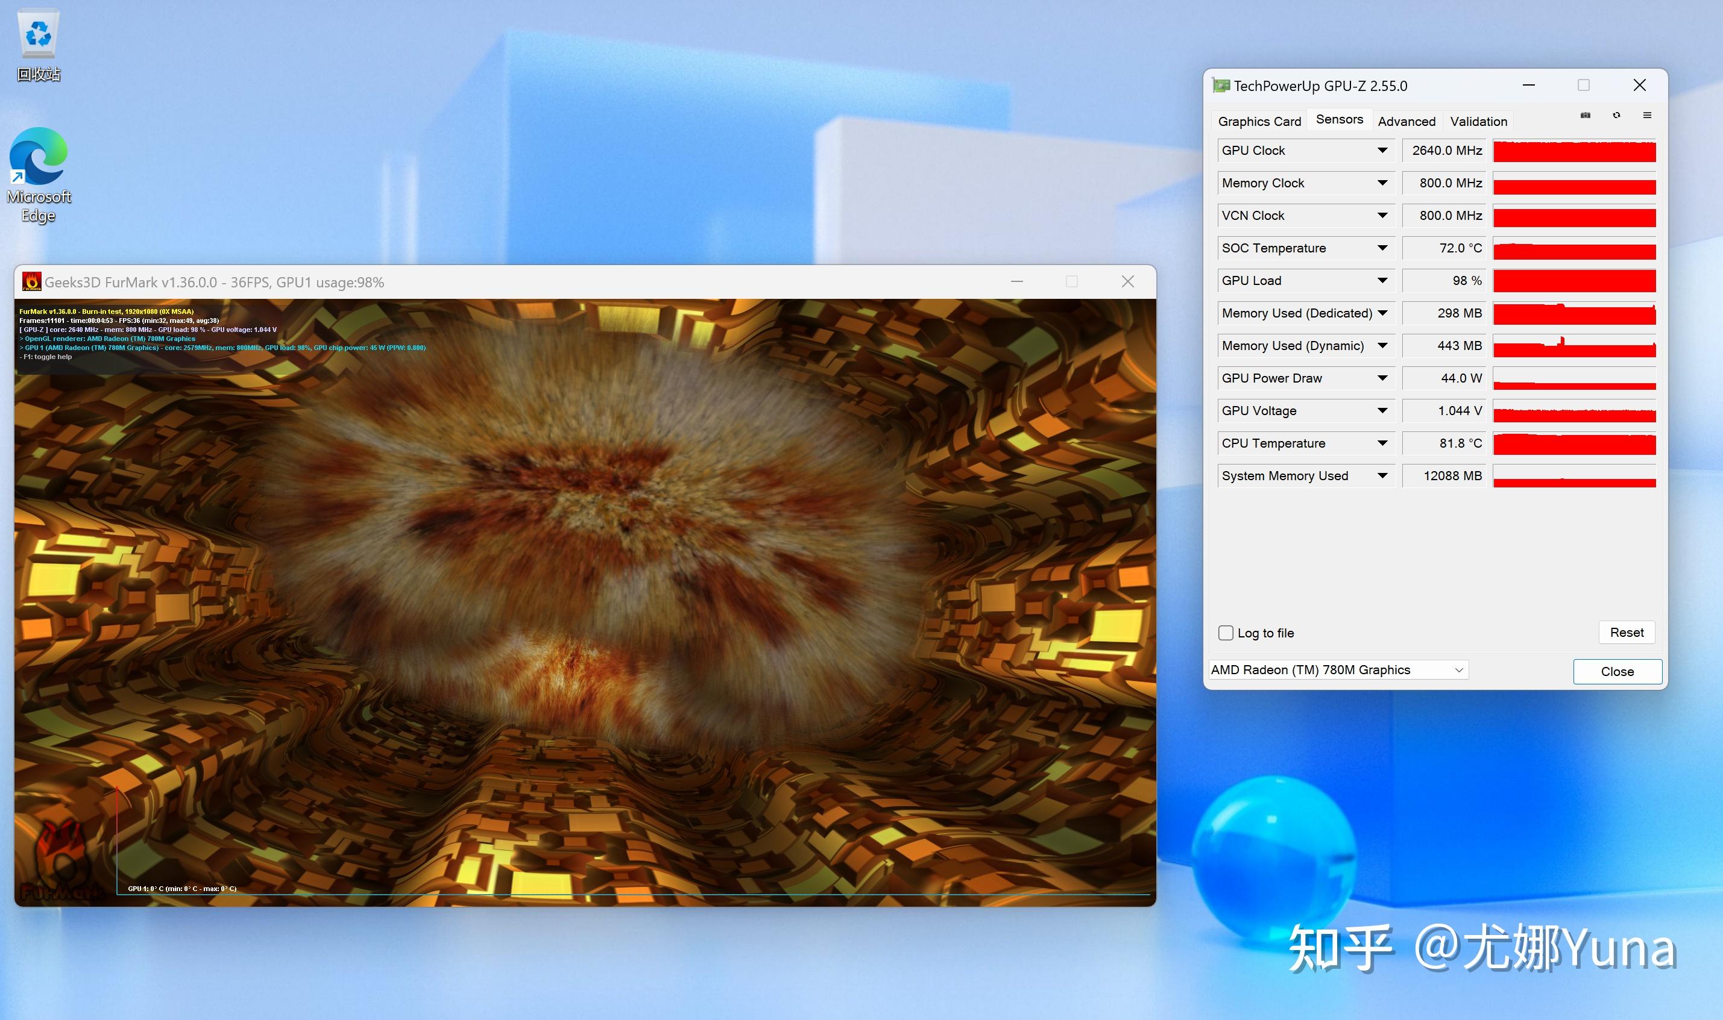Enable the Log to file checkbox
Image resolution: width=1723 pixels, height=1020 pixels.
pos(1226,633)
